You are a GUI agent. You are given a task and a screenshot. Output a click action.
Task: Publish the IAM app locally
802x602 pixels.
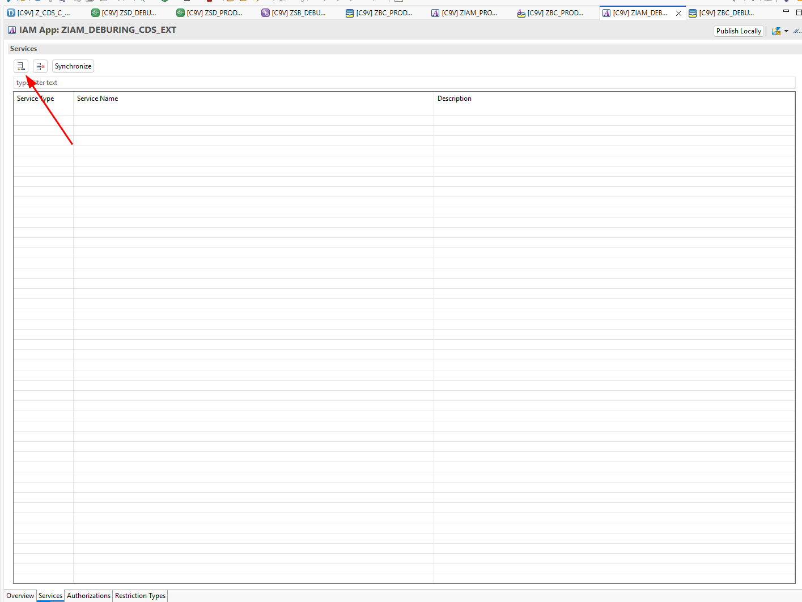[x=739, y=31]
